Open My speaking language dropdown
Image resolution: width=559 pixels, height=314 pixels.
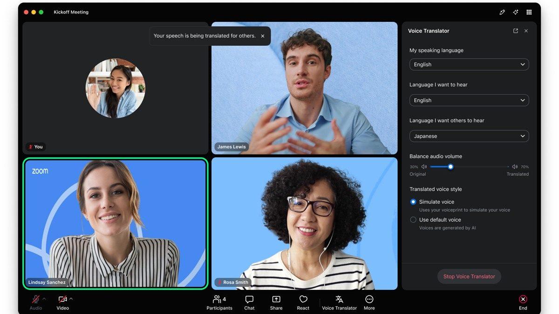tap(469, 65)
